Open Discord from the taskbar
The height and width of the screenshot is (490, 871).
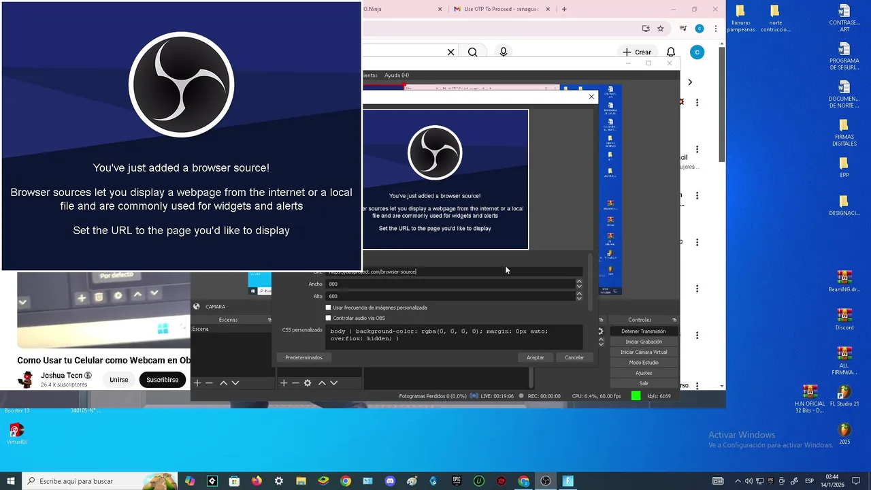(x=390, y=481)
